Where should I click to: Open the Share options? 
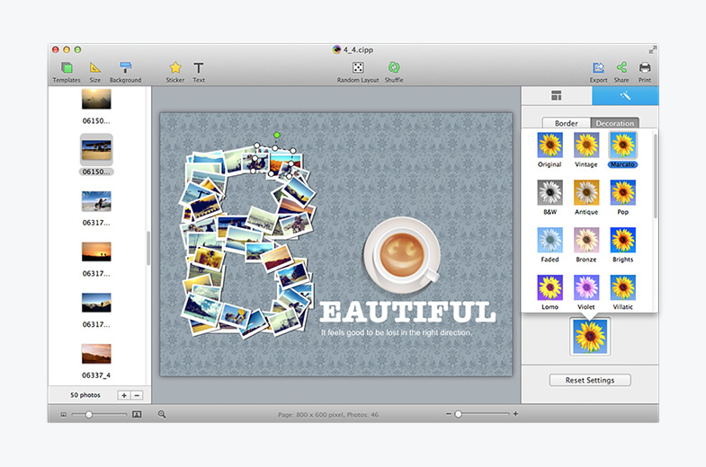coord(621,68)
